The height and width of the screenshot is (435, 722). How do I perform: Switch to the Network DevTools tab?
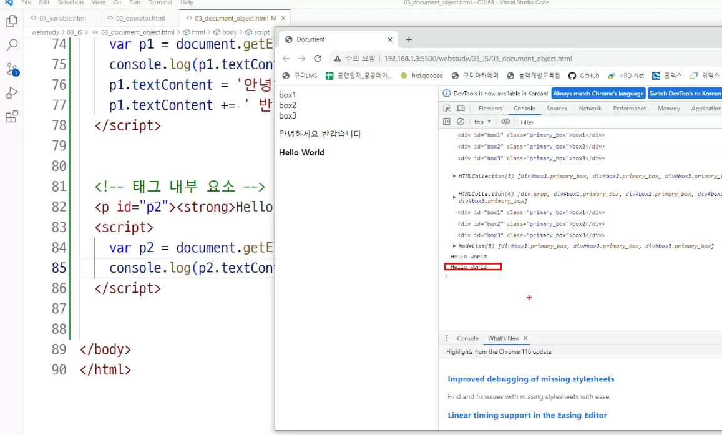[590, 108]
